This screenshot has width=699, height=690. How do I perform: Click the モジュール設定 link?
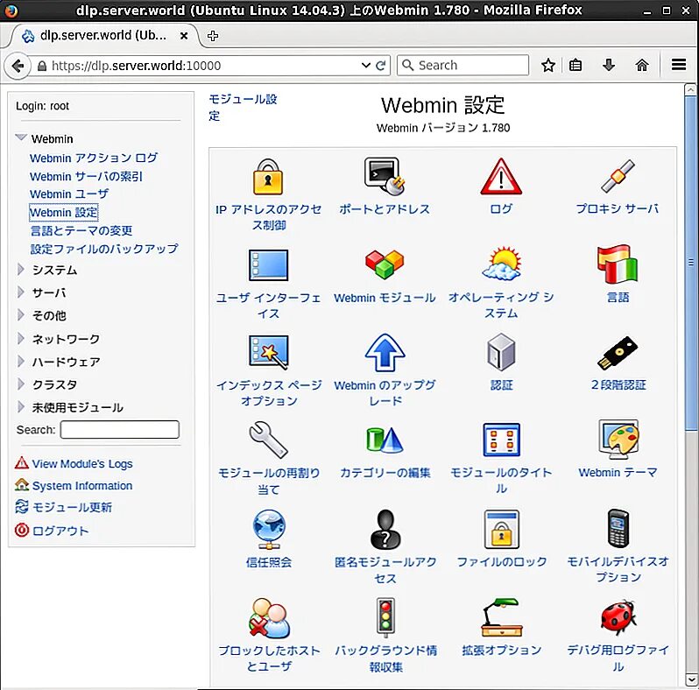243,107
